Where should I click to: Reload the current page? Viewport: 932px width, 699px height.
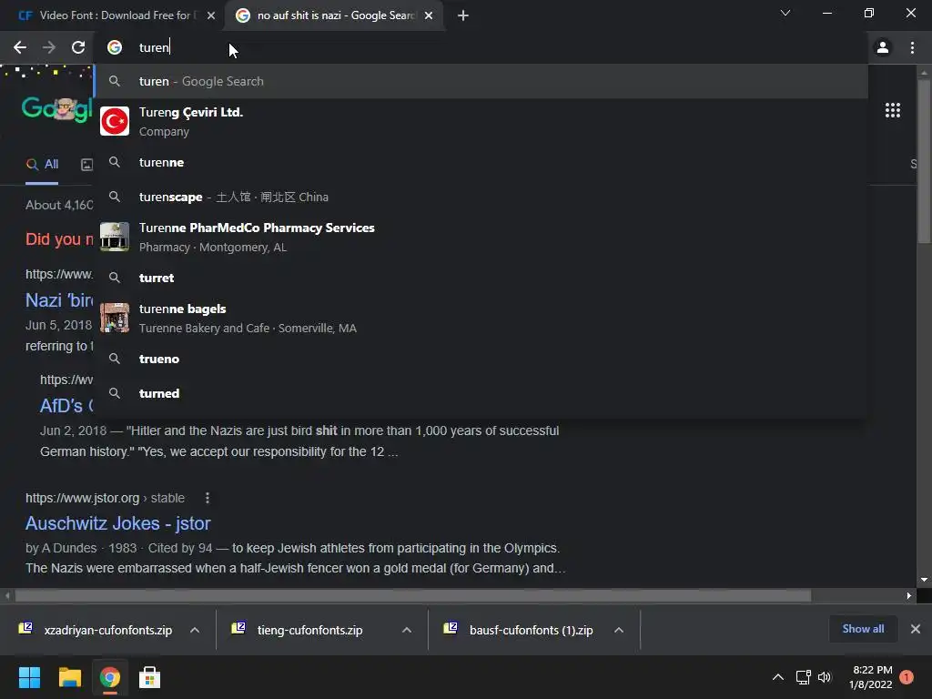(x=78, y=47)
